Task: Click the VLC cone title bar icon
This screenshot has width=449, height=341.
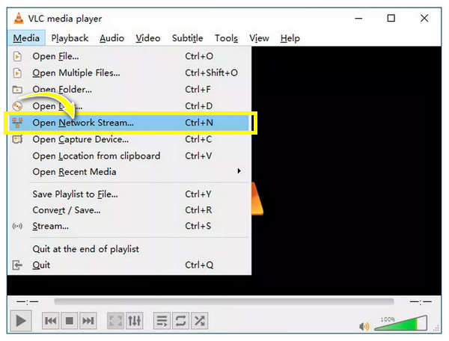Action: [19, 19]
